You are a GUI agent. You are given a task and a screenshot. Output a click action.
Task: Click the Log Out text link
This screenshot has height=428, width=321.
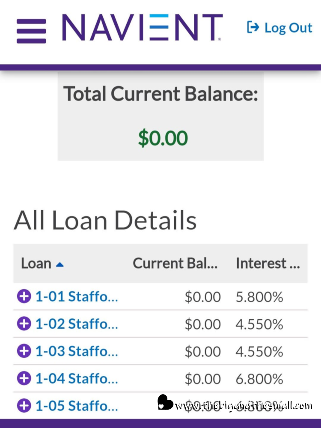coord(288,28)
